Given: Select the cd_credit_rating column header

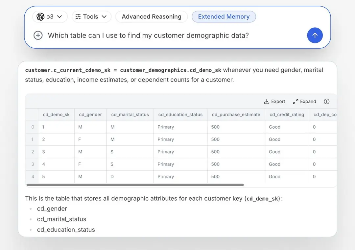Looking at the screenshot, I should pyautogui.click(x=287, y=114).
